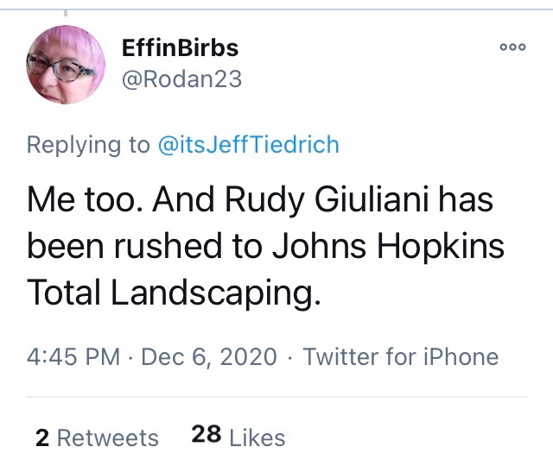The height and width of the screenshot is (472, 553).
Task: Click the EffinBirbs profile avatar
Action: point(66,64)
